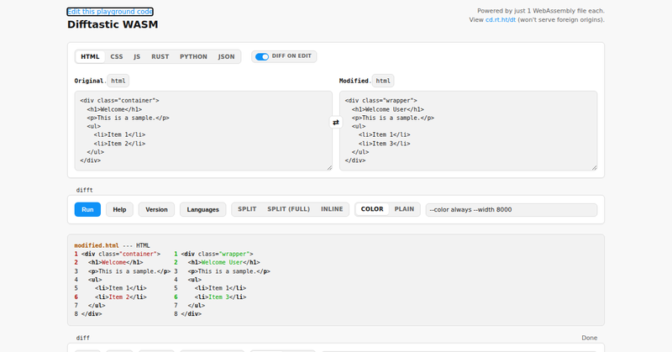Select the CSS language tab

(117, 56)
